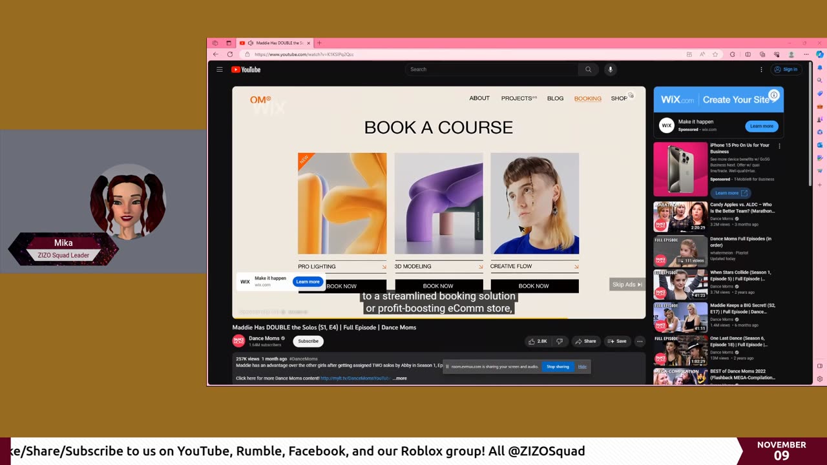Open browser Settings and more menu

[806, 54]
